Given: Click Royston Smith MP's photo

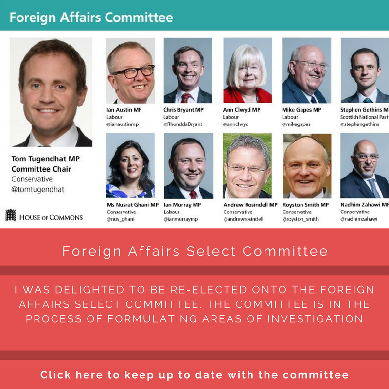Looking at the screenshot, I should (x=306, y=166).
